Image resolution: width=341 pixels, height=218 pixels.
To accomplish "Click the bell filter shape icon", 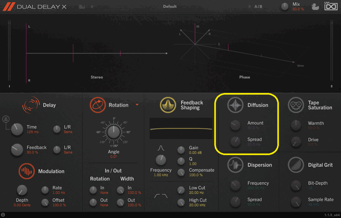I will [x=161, y=148].
